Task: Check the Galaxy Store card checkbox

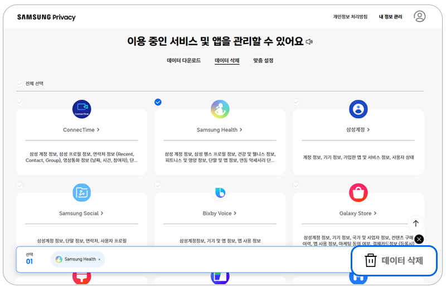Action: click(296, 186)
